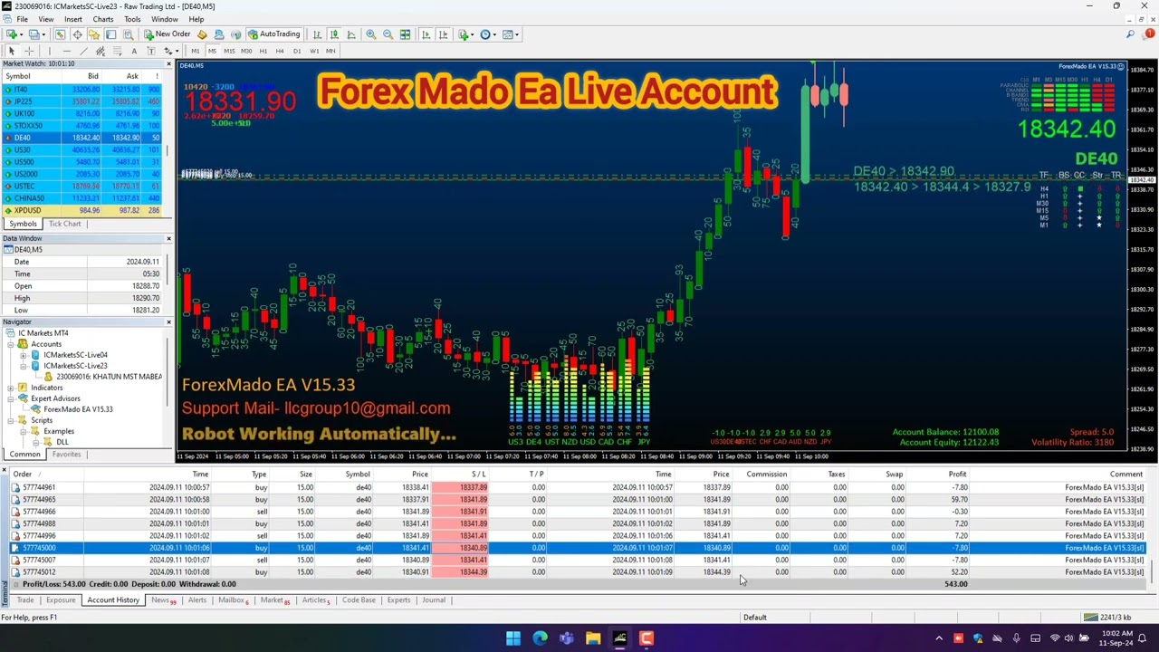
Task: Toggle Navigator panel toolbar icon
Action: [x=93, y=34]
